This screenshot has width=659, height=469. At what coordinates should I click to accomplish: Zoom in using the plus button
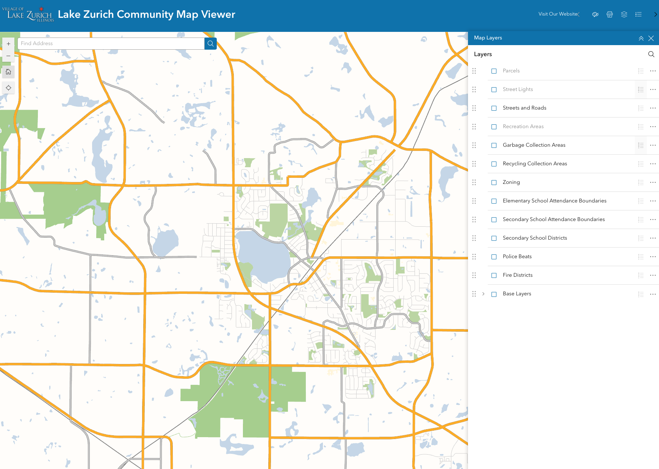point(8,44)
